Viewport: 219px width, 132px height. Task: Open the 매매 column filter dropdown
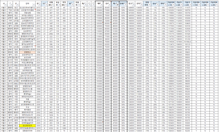click(x=102, y=5)
